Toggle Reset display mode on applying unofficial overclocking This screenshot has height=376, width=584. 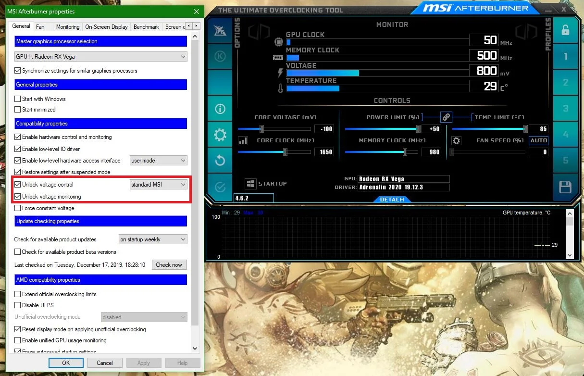click(18, 329)
